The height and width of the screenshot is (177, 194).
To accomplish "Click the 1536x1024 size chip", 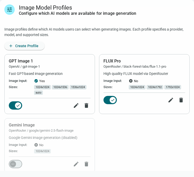I will (x=78, y=87).
